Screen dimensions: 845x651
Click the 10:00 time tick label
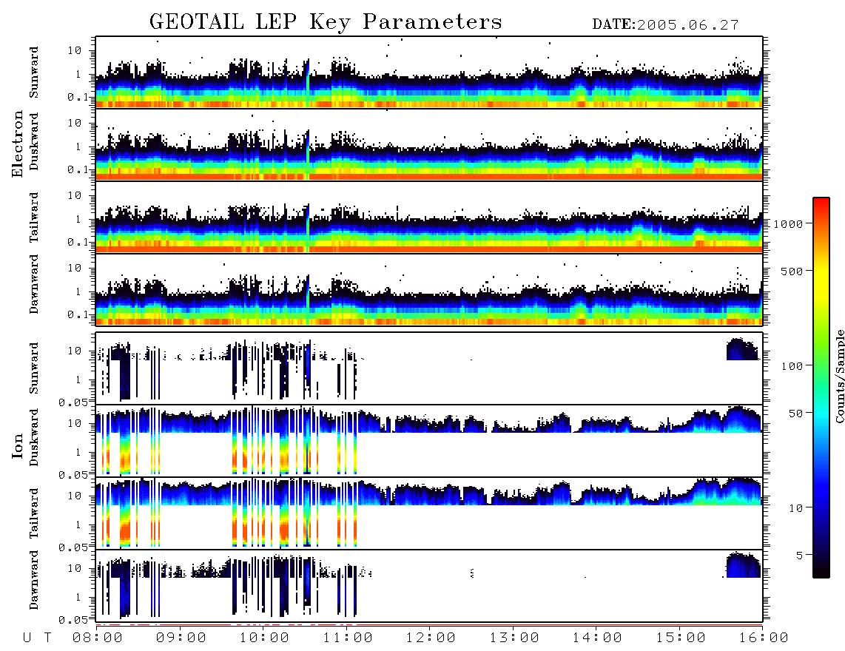pos(264,638)
